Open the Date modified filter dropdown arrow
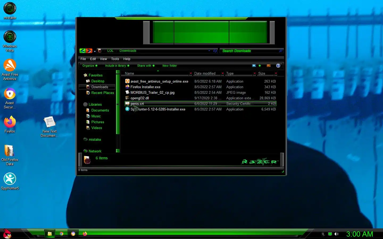The width and height of the screenshot is (383, 239). click(223, 73)
